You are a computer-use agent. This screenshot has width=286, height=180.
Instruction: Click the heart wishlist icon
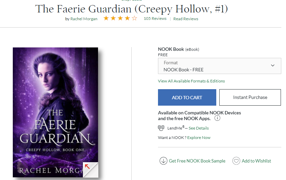(x=236, y=161)
